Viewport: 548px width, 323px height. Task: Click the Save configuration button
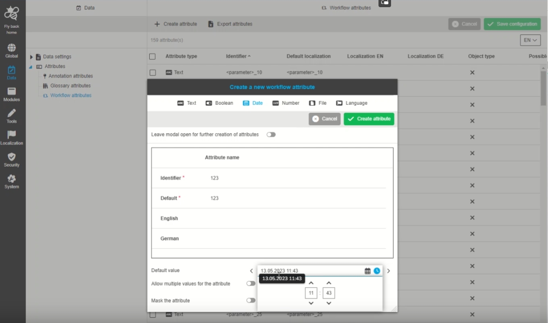click(512, 24)
